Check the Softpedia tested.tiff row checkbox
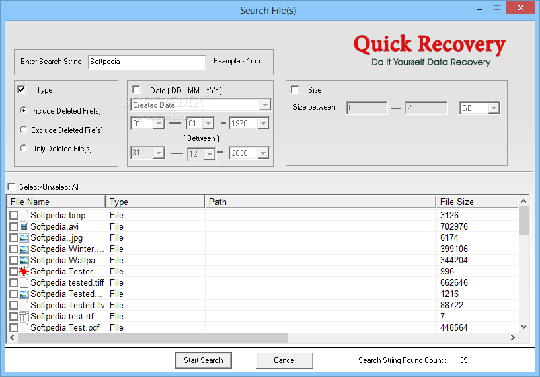Viewport: 540px width, 377px height. point(13,283)
